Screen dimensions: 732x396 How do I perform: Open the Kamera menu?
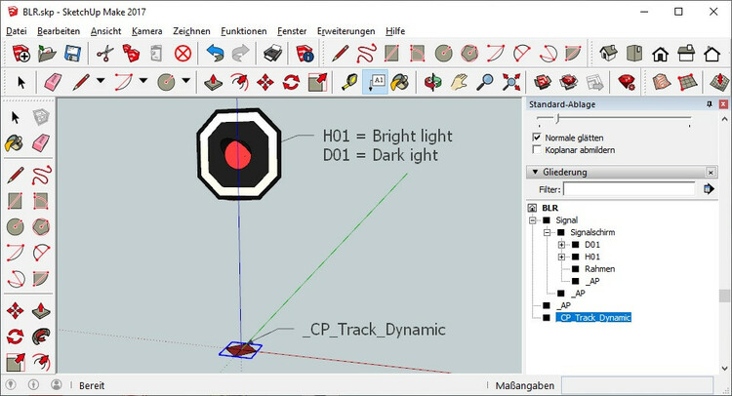[147, 31]
